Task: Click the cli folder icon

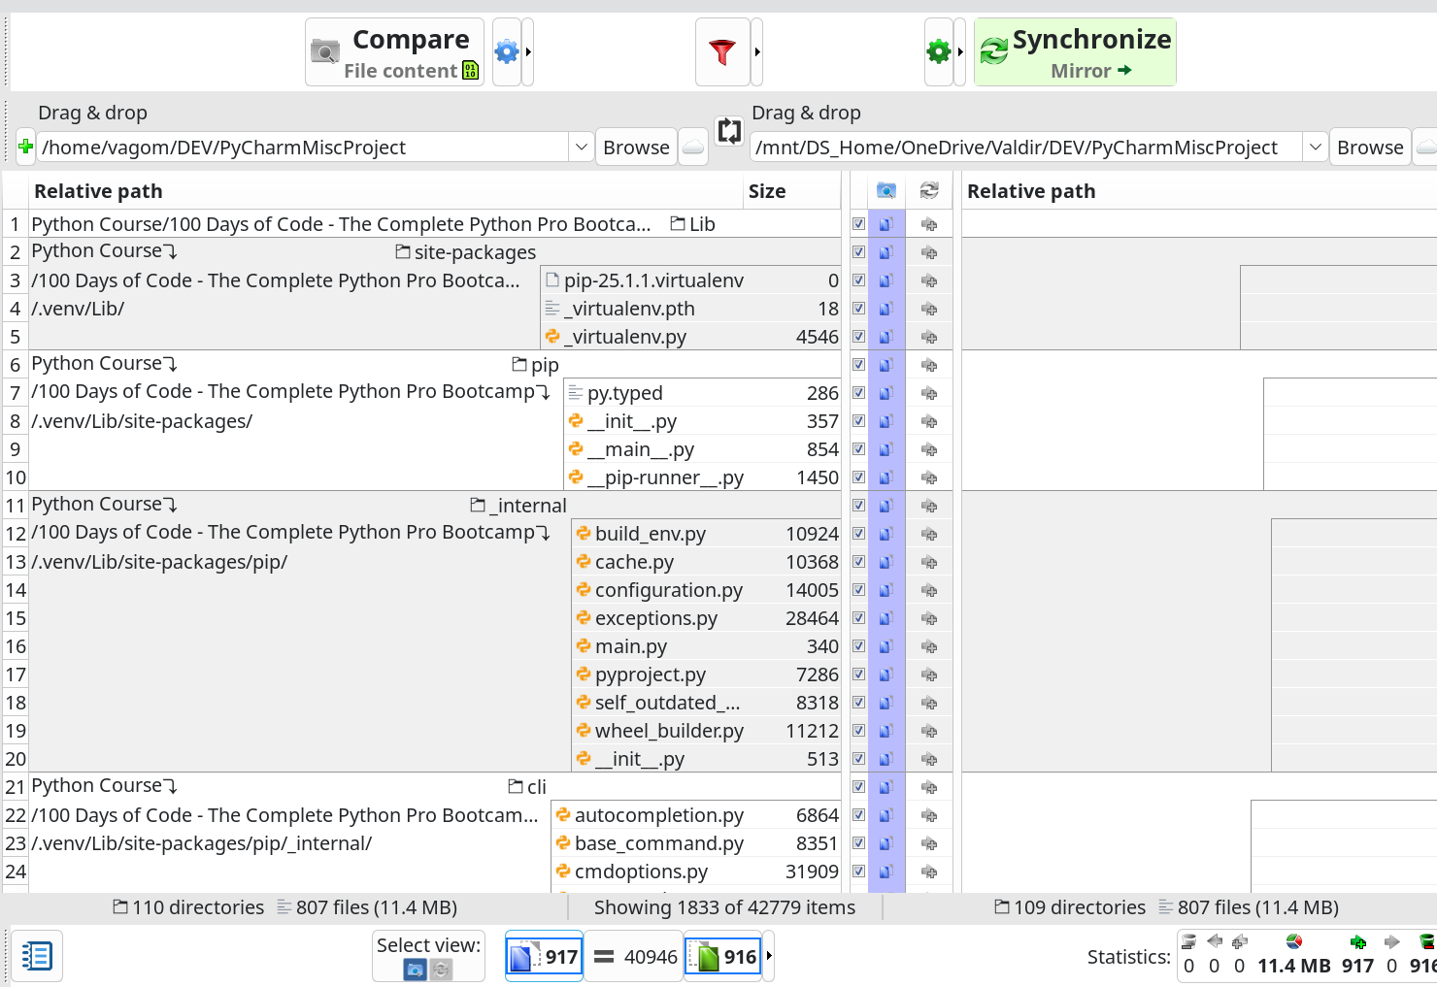Action: click(x=516, y=787)
